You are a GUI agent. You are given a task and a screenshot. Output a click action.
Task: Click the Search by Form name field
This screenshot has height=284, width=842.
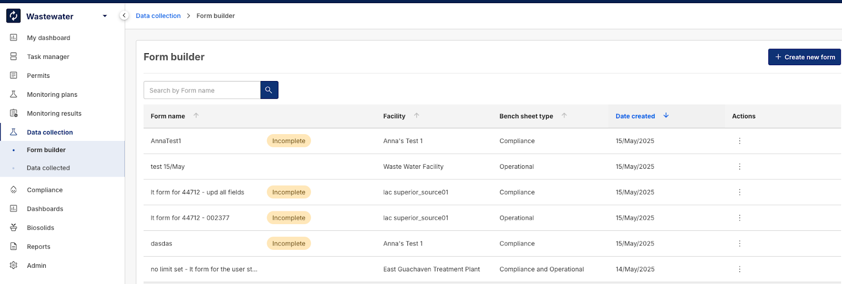click(x=202, y=90)
